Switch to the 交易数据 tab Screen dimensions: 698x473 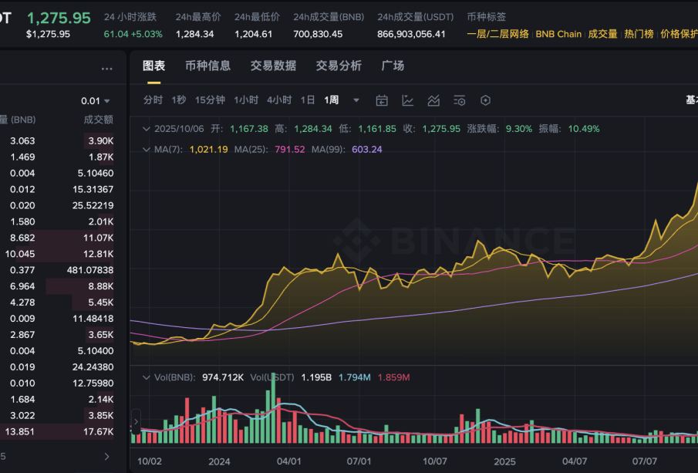coord(273,66)
